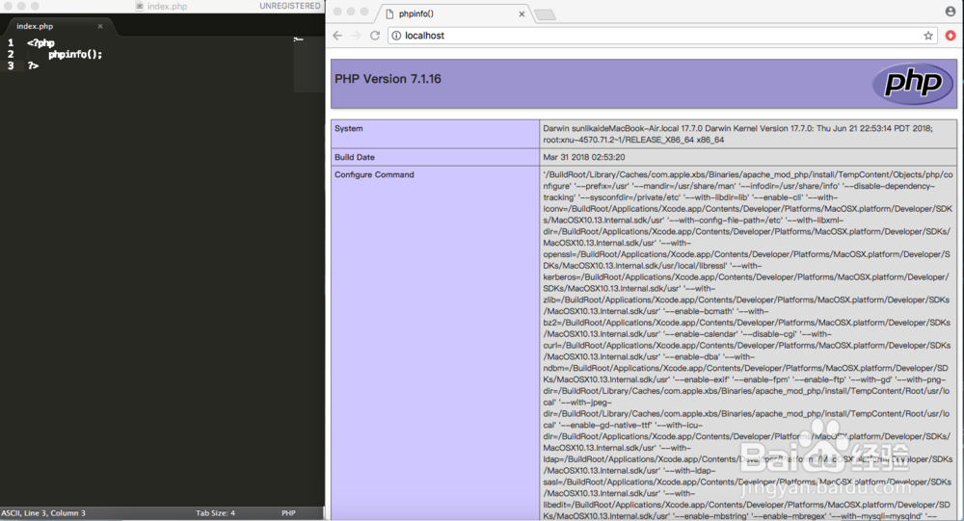
Task: Click line number 2 in gutter
Action: [x=11, y=54]
